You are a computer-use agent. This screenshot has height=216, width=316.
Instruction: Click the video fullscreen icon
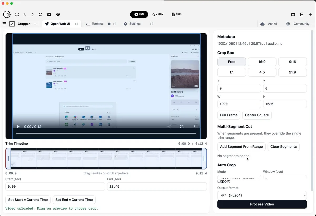182,127
